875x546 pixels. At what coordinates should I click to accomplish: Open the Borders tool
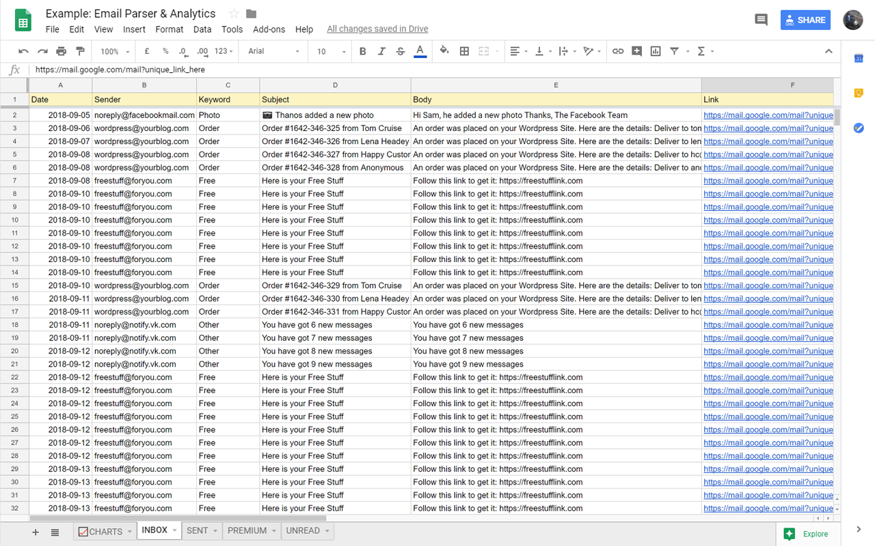click(x=464, y=51)
